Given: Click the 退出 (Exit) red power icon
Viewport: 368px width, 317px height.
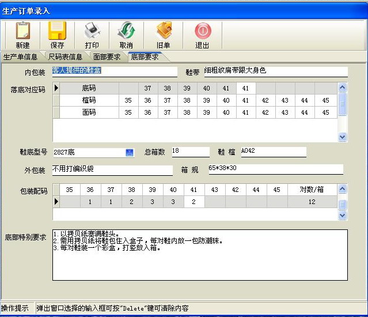Looking at the screenshot, I should pos(203,31).
